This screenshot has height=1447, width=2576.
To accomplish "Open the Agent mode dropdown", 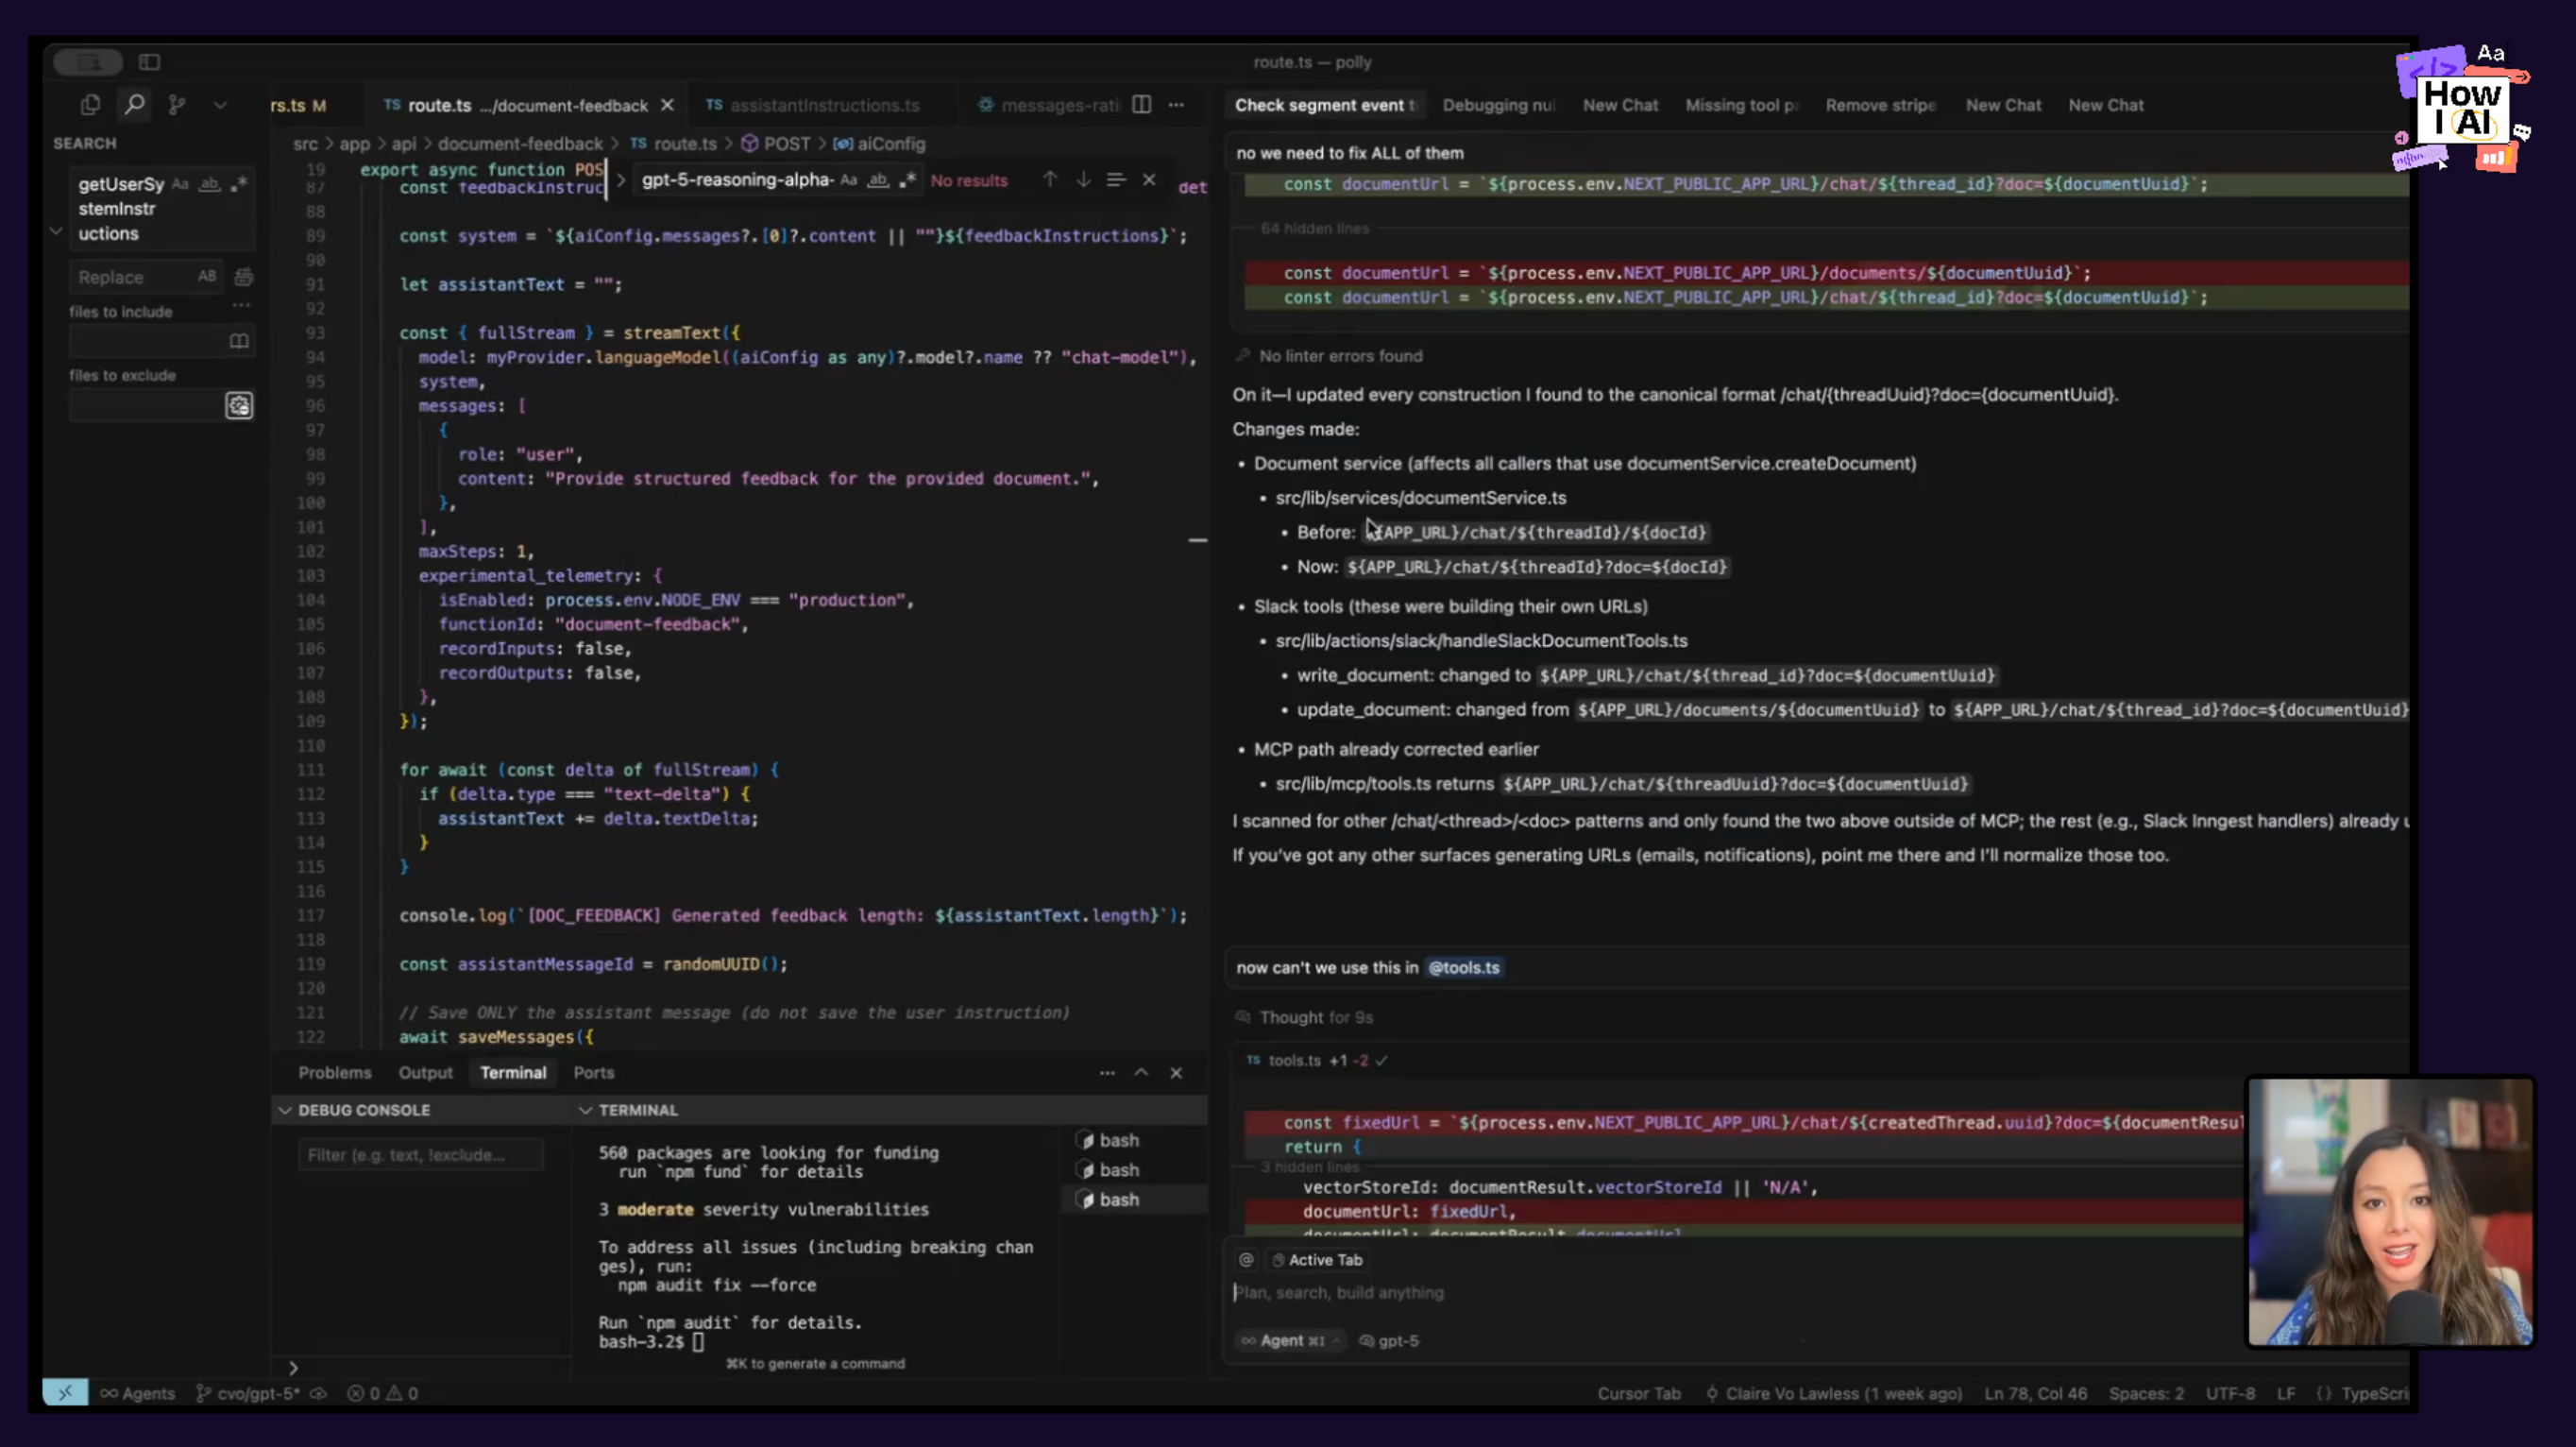I will pos(1290,1341).
